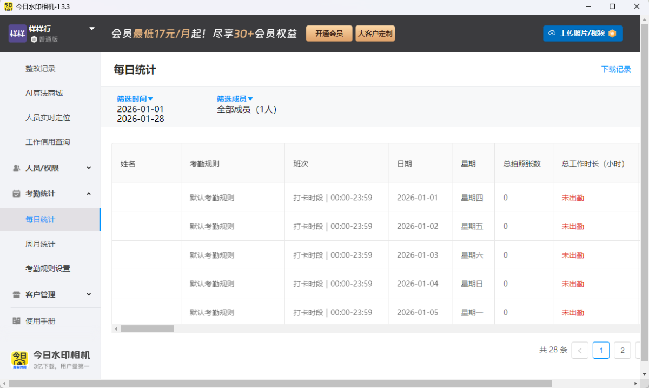Click the 下载记录 link
649x388 pixels.
pyautogui.click(x=616, y=69)
